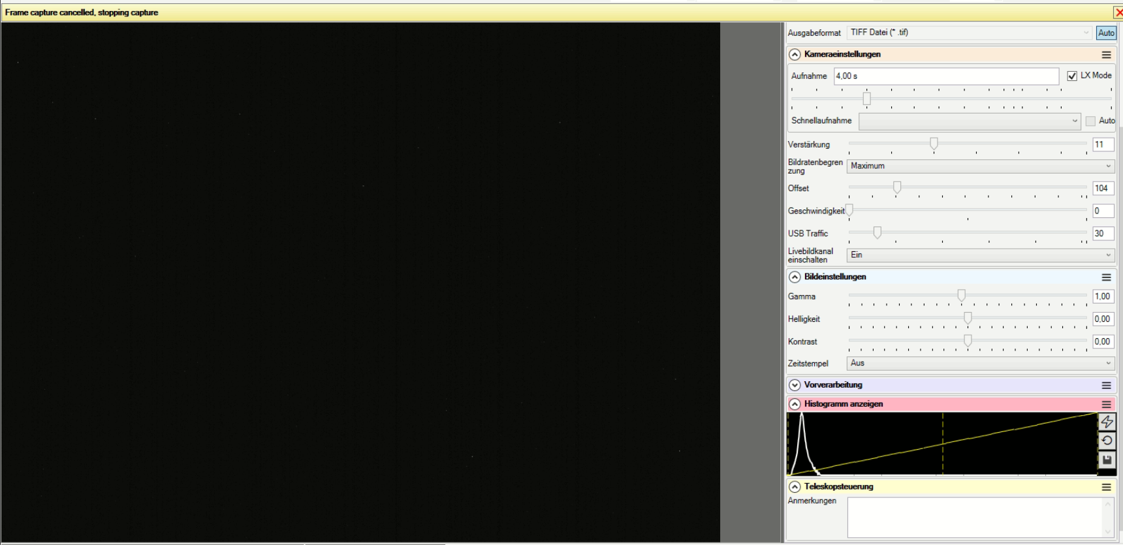Click the 'Frame capture cancelled, stopping capture' message

coord(82,12)
